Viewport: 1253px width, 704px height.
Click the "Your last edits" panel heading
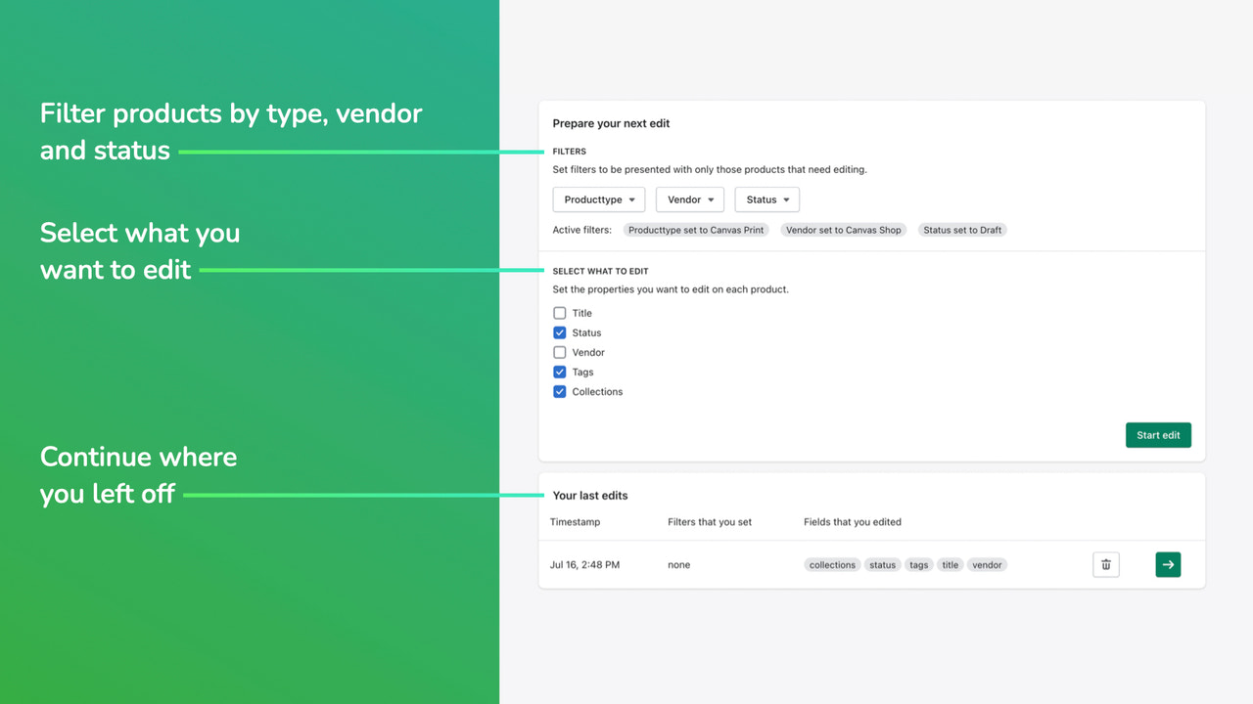click(x=588, y=495)
